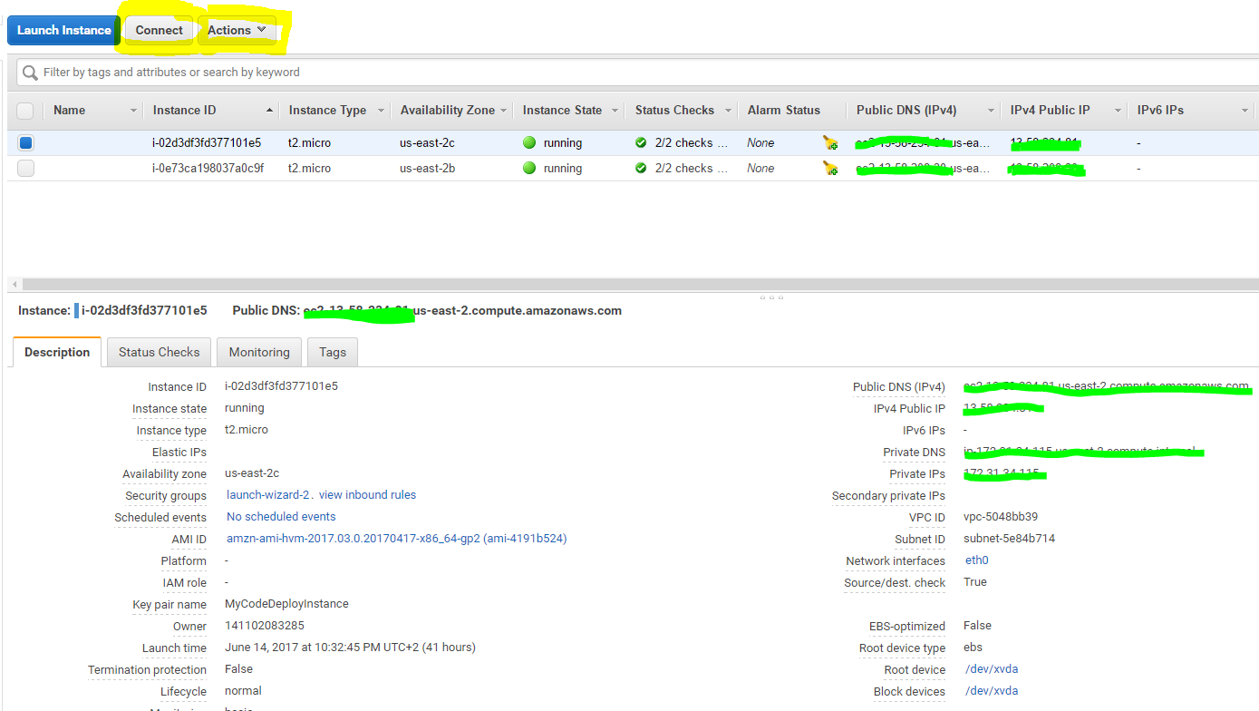This screenshot has width=1259, height=711.
Task: Click 2/2 checks text for i-0e73ca198037a0c9f
Action: tap(691, 168)
